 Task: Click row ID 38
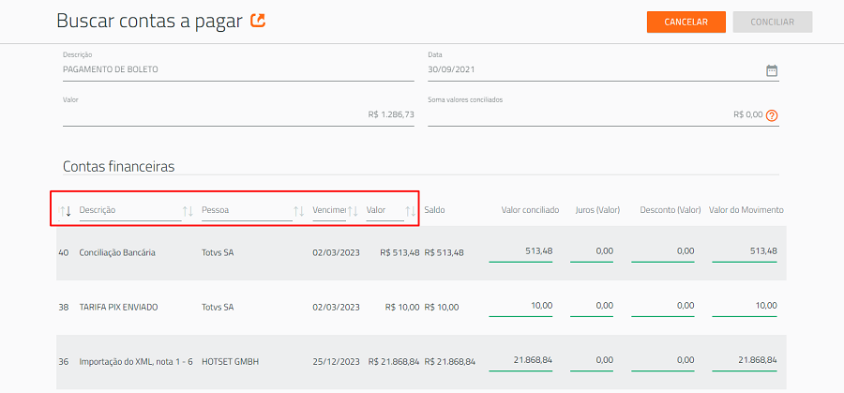point(64,308)
